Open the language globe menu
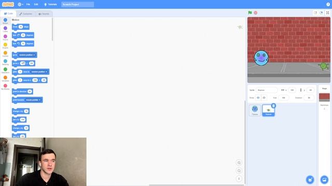The width and height of the screenshot is (332, 186). (20, 4)
